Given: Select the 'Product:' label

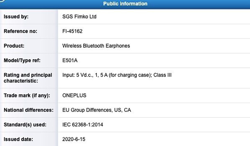Looking at the screenshot, I should (14, 46).
